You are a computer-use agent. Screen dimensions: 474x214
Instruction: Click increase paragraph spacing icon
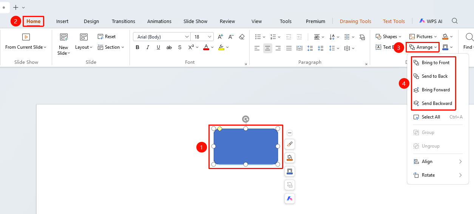click(x=310, y=48)
